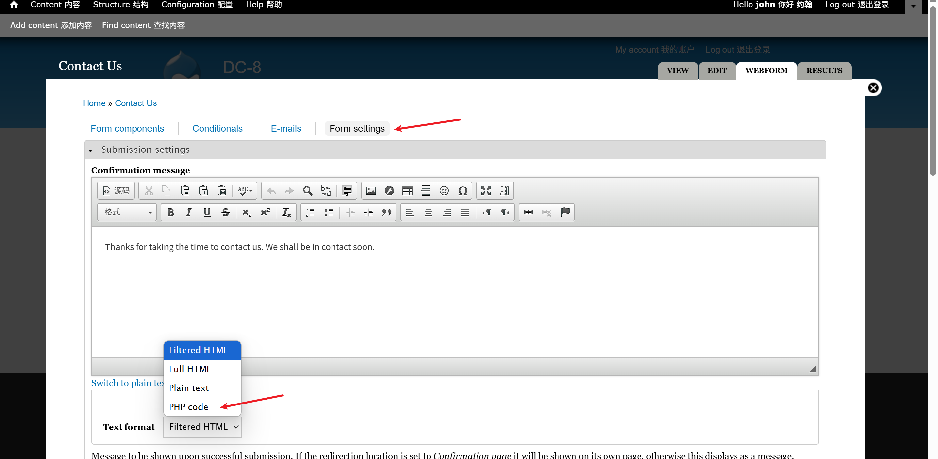Select PHP code from the format list
Viewport: 938px width, 459px height.
click(x=189, y=406)
